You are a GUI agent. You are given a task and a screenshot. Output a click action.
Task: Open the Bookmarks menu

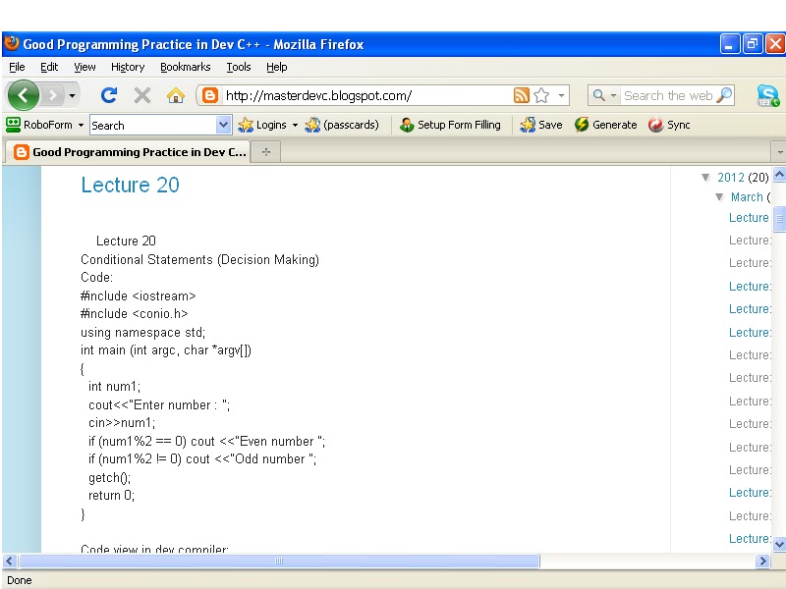[185, 67]
